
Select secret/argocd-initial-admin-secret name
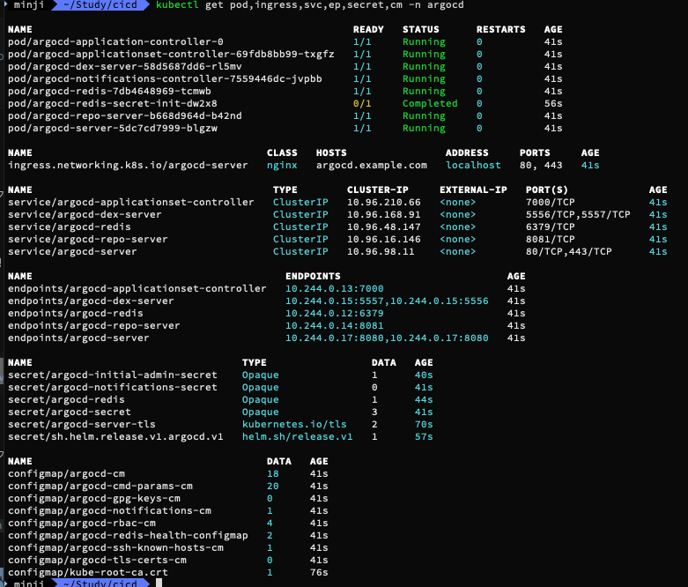click(x=113, y=375)
